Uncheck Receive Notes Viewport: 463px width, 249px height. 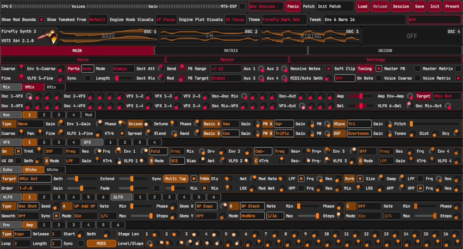328,68
